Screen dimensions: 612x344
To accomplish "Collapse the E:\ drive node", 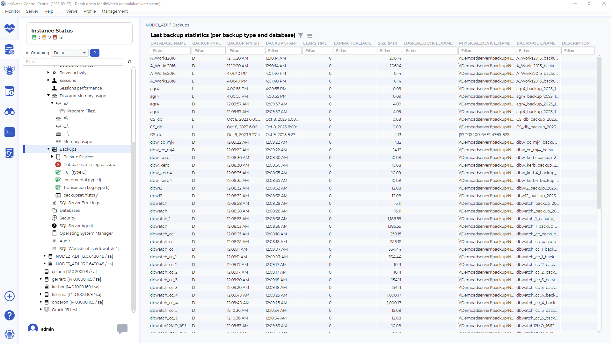I will 52,103.
